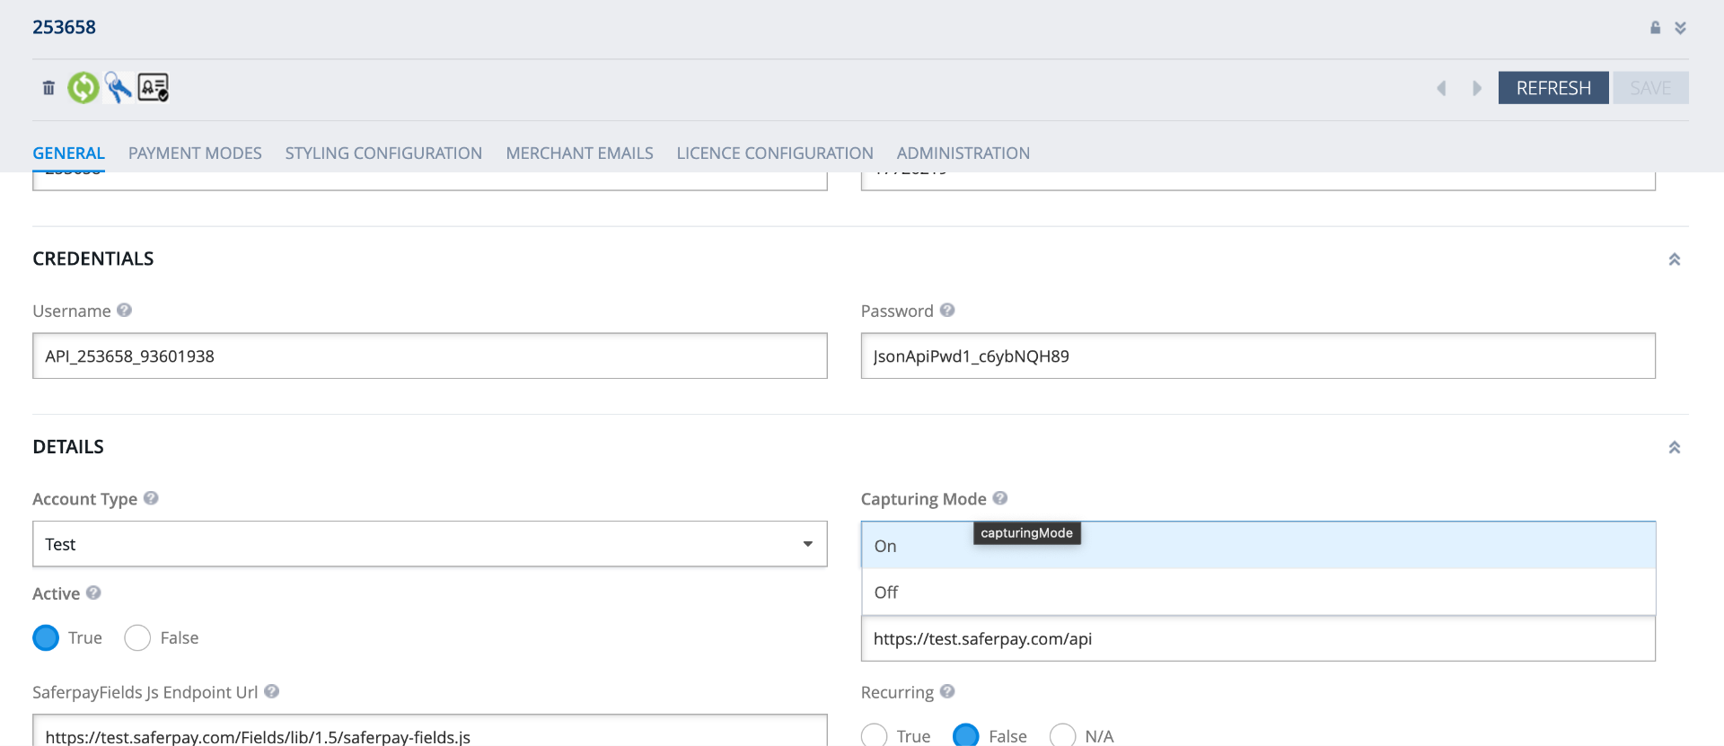
Task: Set Active to True
Action: click(46, 638)
